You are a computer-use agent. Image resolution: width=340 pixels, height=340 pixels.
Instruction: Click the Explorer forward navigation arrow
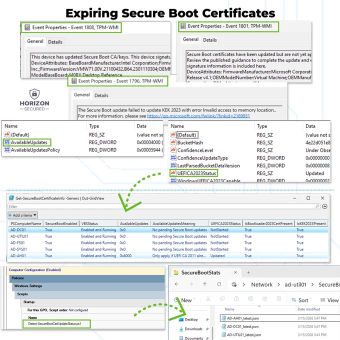click(191, 284)
